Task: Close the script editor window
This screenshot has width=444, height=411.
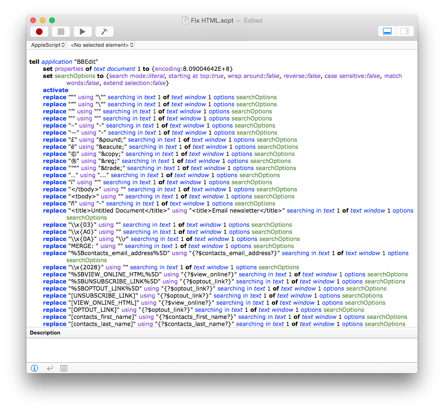Action: (33, 20)
